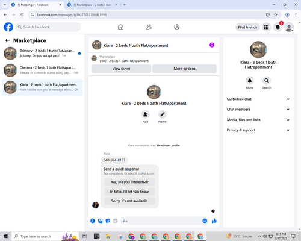Send a thumbs-up like

[x=214, y=221]
